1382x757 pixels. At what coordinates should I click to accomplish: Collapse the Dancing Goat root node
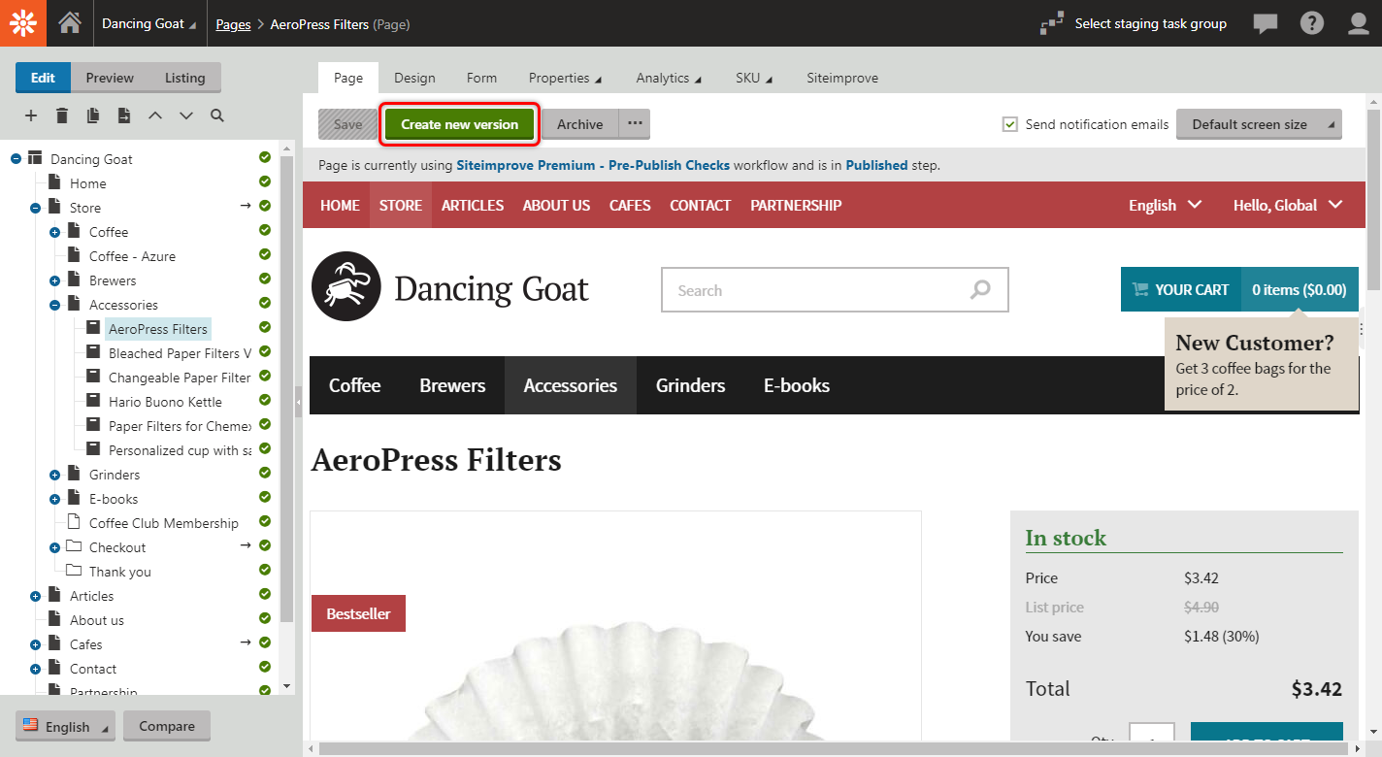point(16,159)
